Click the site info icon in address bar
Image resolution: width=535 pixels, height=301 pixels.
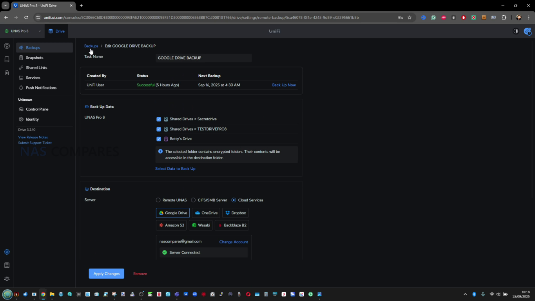(x=38, y=17)
